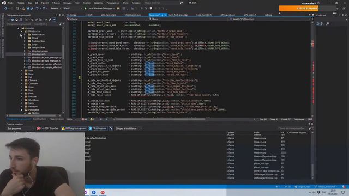Click the Open File toolbar icon

pos(23,9)
